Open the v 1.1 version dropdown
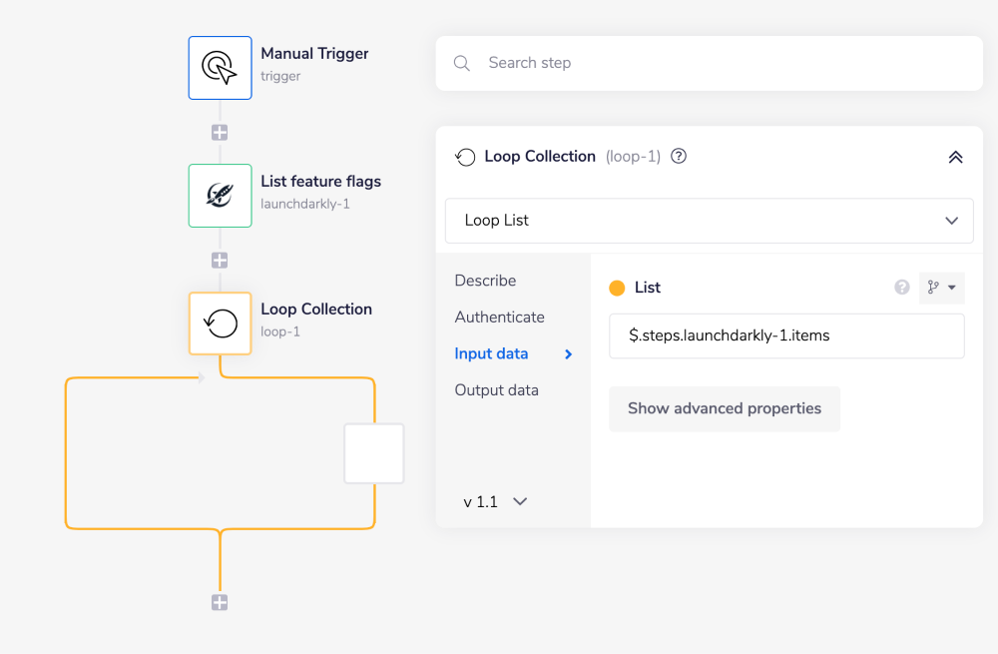 click(495, 501)
